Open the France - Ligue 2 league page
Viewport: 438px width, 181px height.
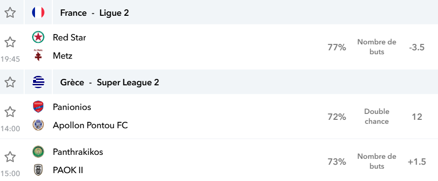[x=94, y=13]
